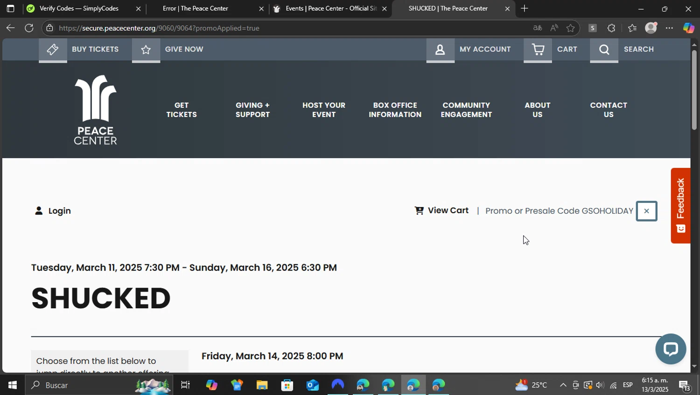Click SEARCH text link

639,49
